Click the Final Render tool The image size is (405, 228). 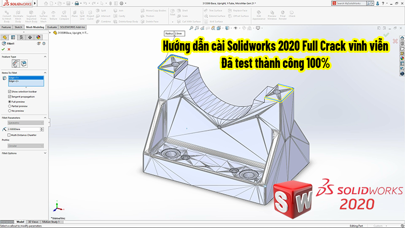click(283, 15)
